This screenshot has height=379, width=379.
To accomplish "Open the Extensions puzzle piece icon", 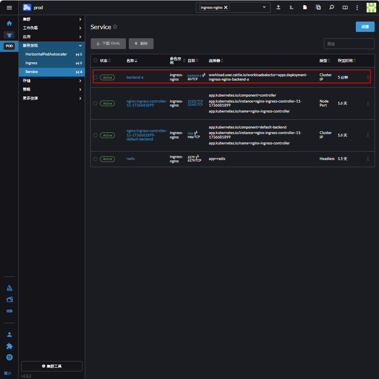I will 9,346.
